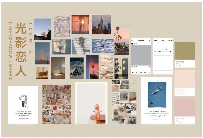This screenshot has width=203, height=138.
Task: Select the plant shadow with blinds photo
Action: click(81, 45)
